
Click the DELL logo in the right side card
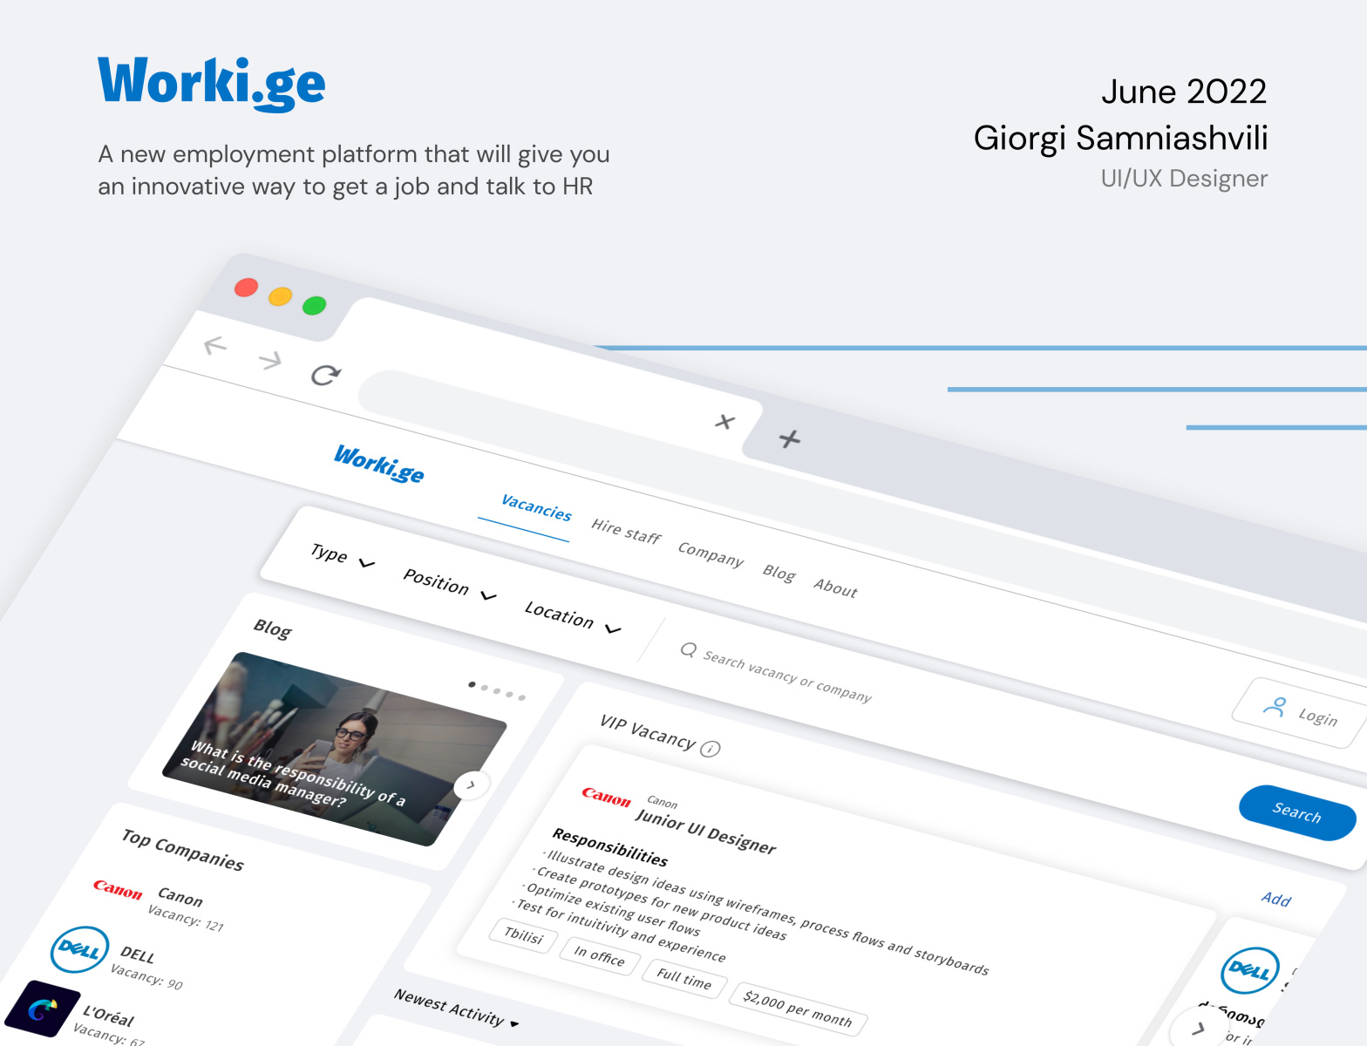point(1249,970)
